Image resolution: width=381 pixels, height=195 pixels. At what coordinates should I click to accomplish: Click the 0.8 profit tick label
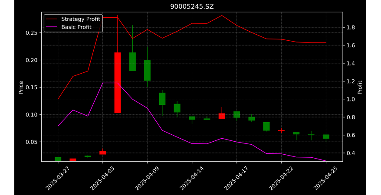350,117
